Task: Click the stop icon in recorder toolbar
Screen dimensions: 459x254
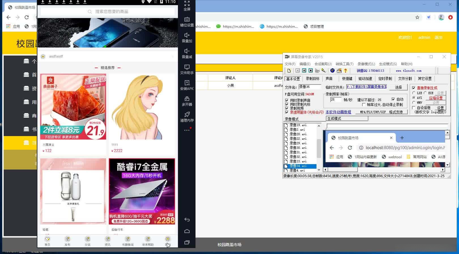Action: 311,71
